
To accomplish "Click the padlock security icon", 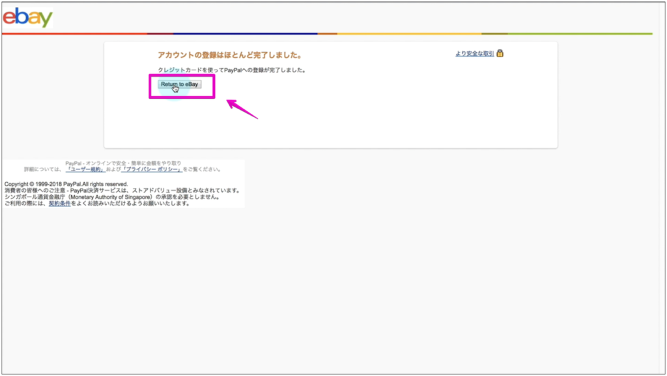I will click(500, 53).
